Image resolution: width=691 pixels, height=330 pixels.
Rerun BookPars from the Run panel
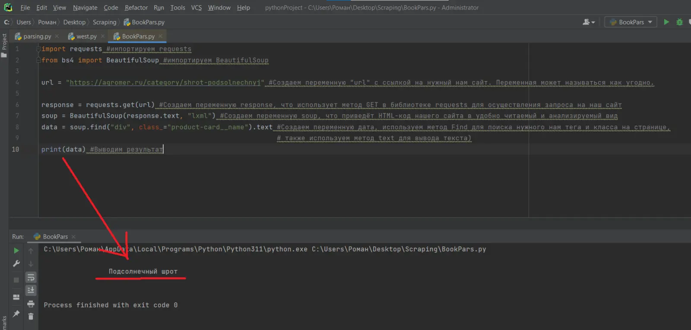pyautogui.click(x=16, y=251)
